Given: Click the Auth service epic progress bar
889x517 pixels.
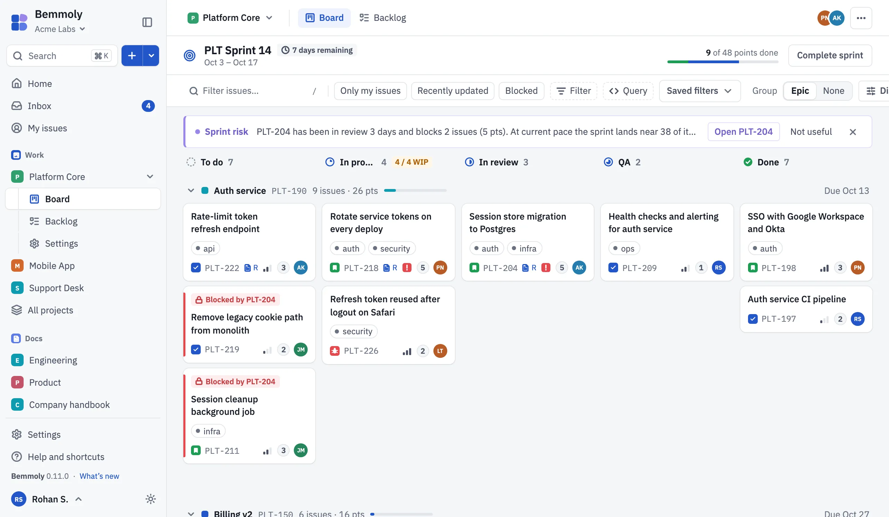Looking at the screenshot, I should click(415, 190).
